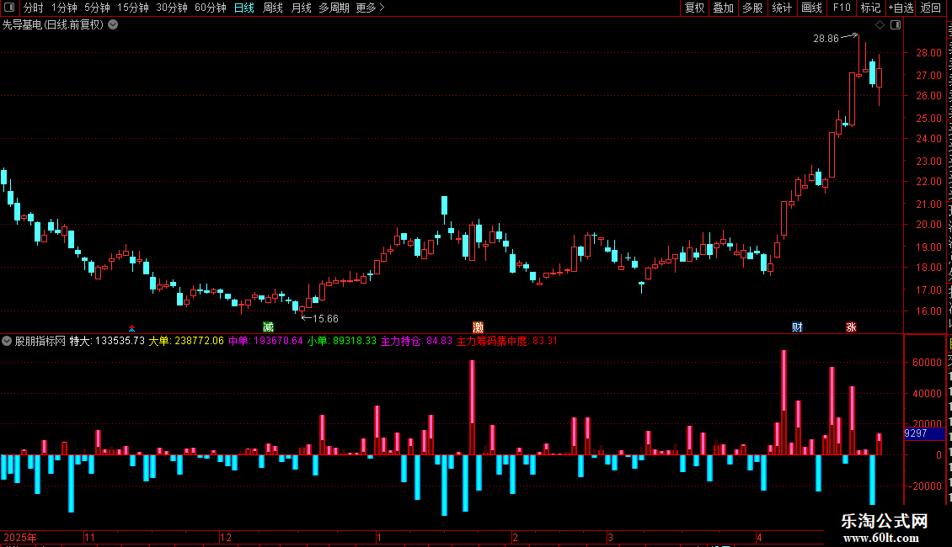
Task: Click the 9297 current value box
Action: point(924,433)
